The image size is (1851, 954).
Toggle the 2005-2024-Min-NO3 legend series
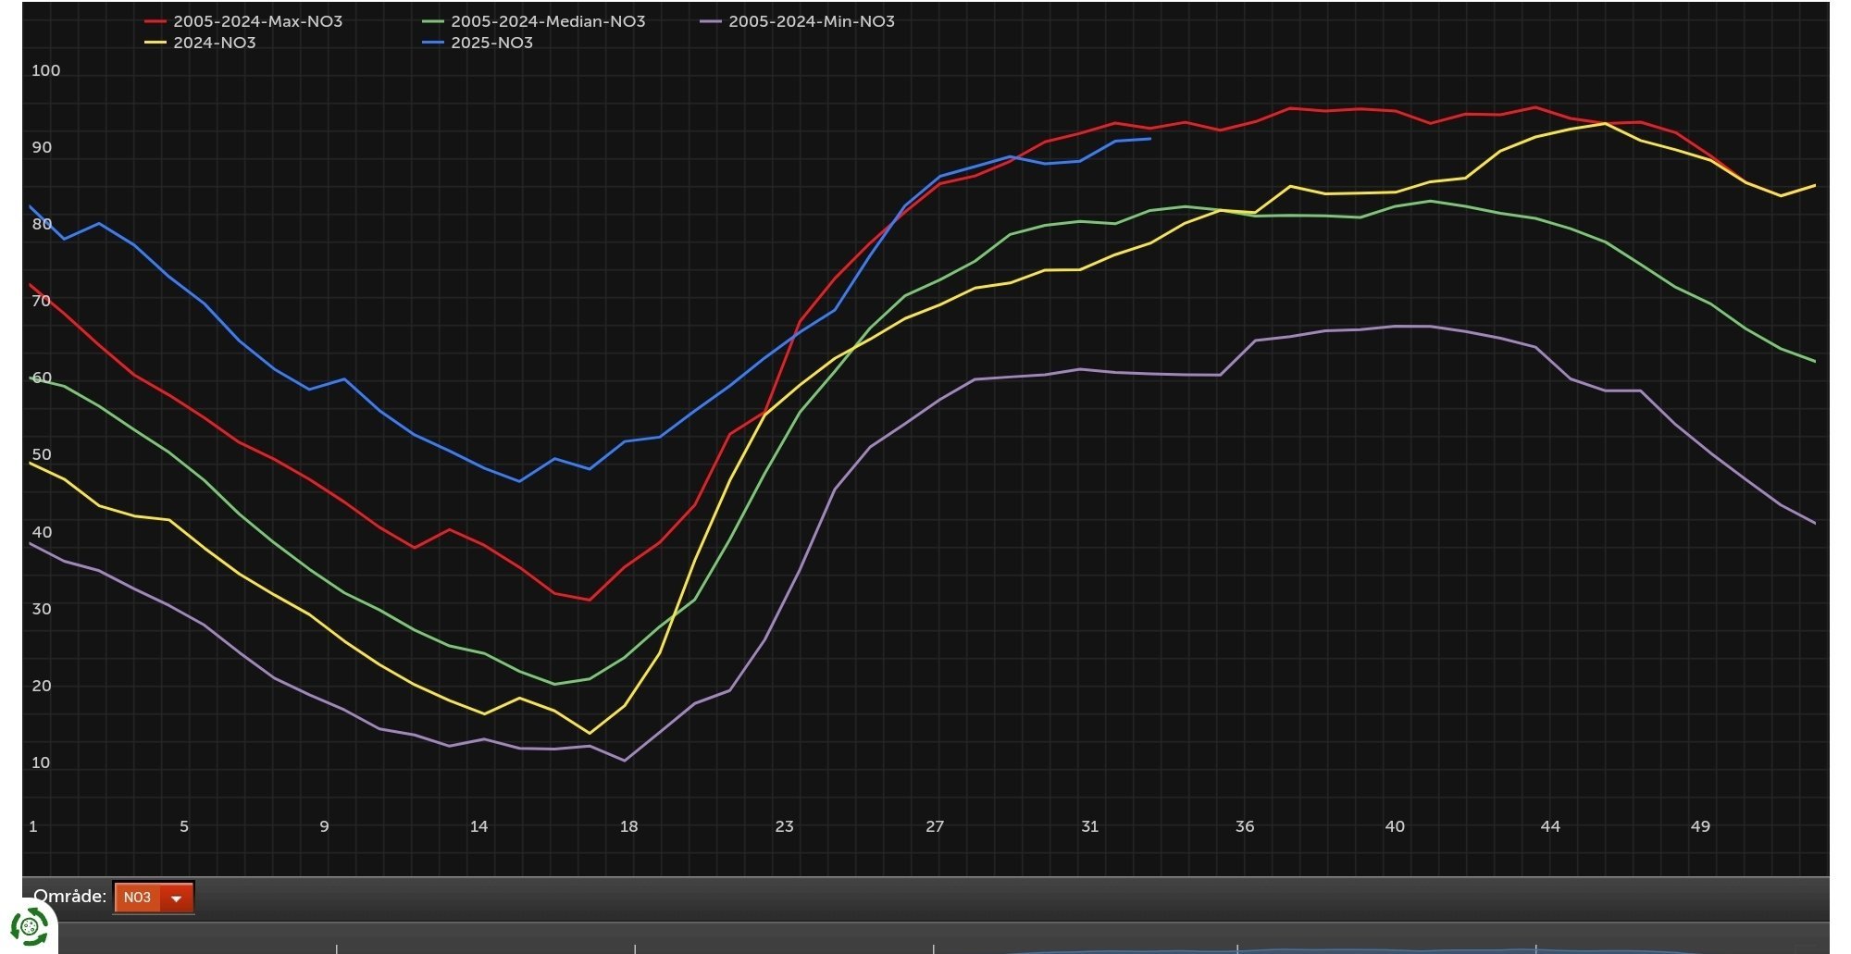[798, 21]
